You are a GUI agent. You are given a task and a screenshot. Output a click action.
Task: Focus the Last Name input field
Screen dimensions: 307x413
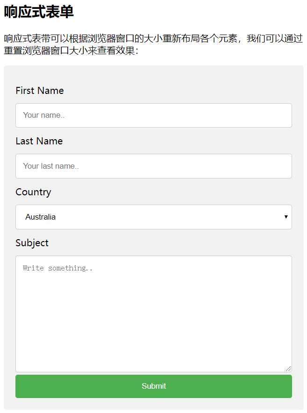pyautogui.click(x=154, y=166)
